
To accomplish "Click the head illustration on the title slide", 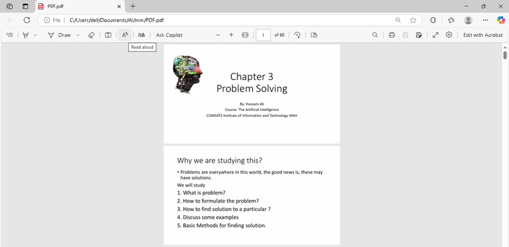I will tap(187, 74).
